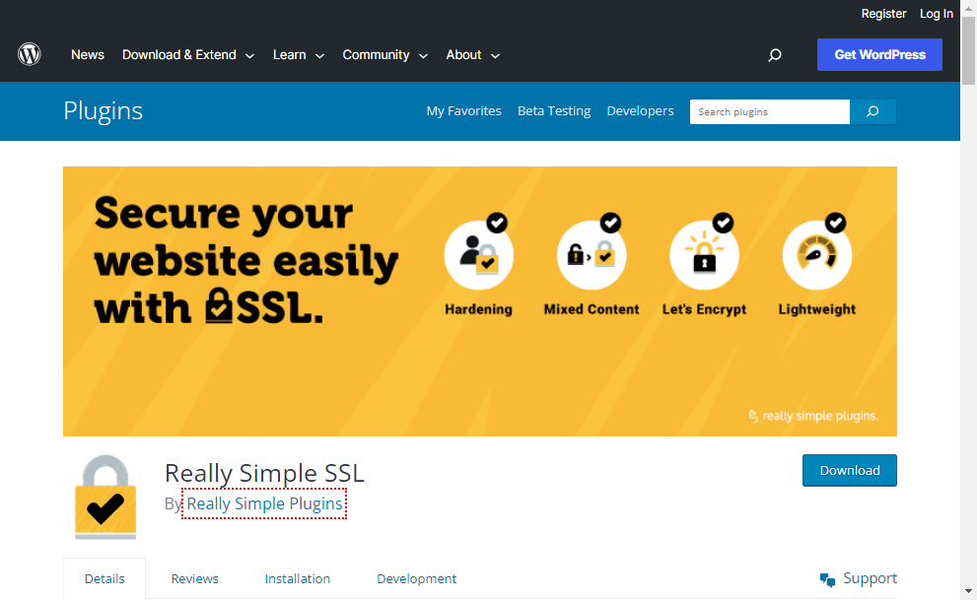This screenshot has width=977, height=600.
Task: Click the Really Simple SSL padlock icon
Action: [x=105, y=496]
